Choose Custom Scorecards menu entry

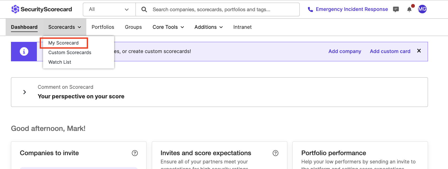pos(70,53)
